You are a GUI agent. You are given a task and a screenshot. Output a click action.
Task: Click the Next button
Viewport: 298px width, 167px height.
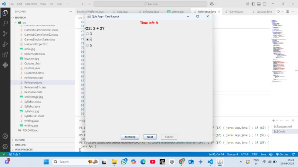point(150,137)
